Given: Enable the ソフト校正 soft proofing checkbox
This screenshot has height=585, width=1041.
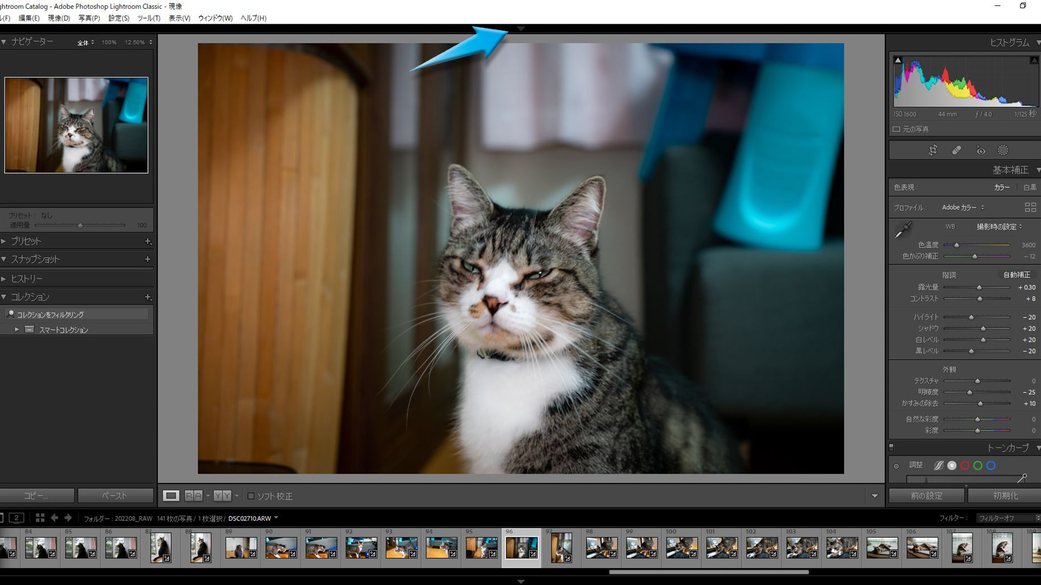Looking at the screenshot, I should point(251,496).
